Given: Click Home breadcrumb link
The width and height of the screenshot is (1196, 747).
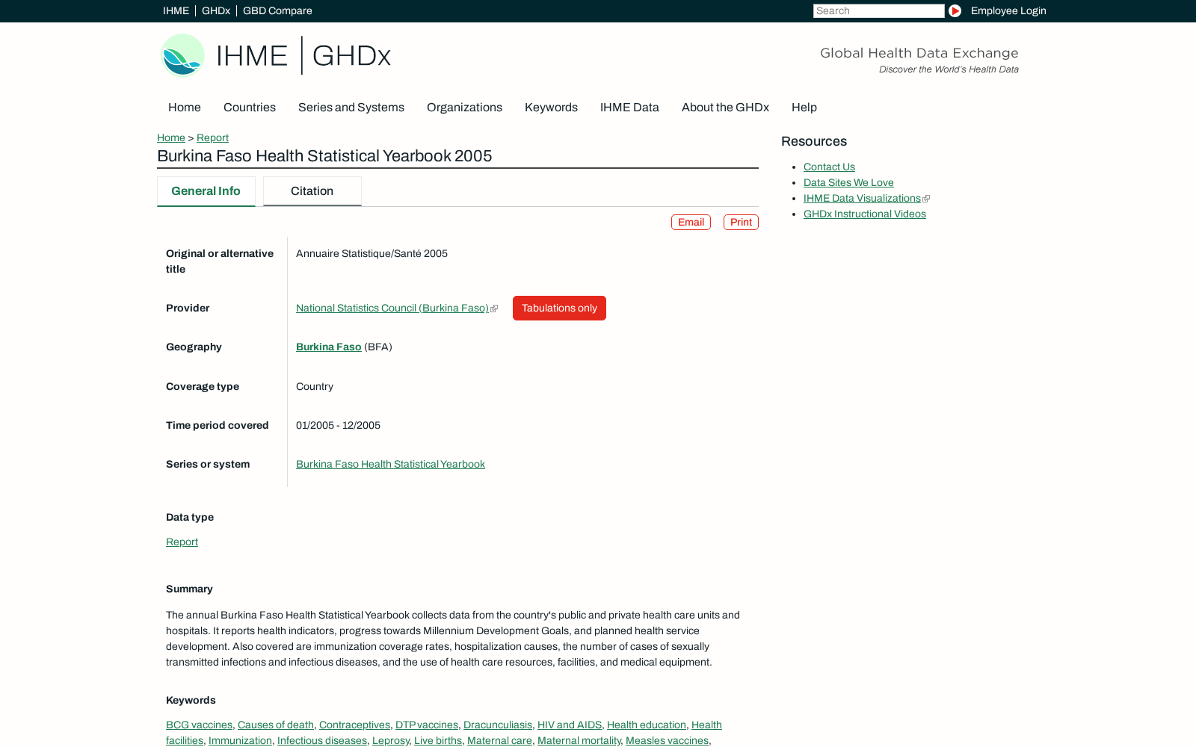Looking at the screenshot, I should tap(171, 137).
